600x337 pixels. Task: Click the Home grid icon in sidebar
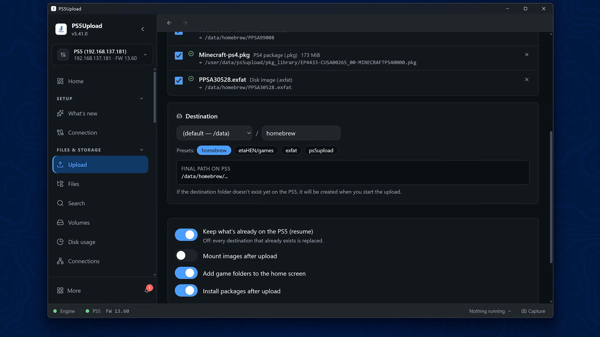click(60, 81)
